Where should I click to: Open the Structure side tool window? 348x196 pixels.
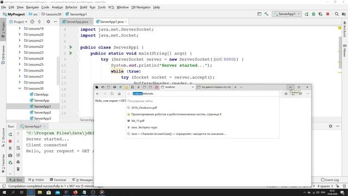pyautogui.click(x=3, y=138)
